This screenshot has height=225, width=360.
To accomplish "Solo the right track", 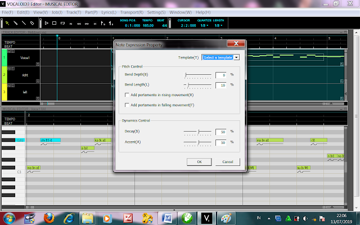I will tap(13, 69).
